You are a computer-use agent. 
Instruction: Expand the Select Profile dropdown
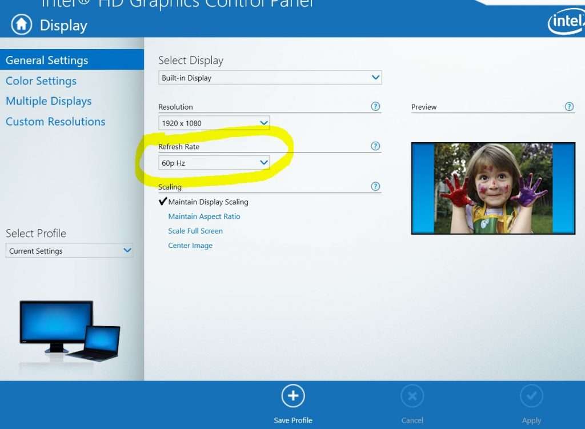tap(69, 251)
